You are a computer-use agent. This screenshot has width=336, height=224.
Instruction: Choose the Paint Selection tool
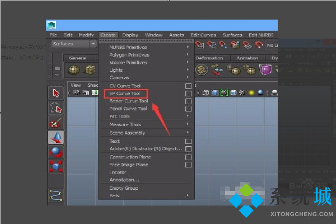pyautogui.click(x=56, y=123)
